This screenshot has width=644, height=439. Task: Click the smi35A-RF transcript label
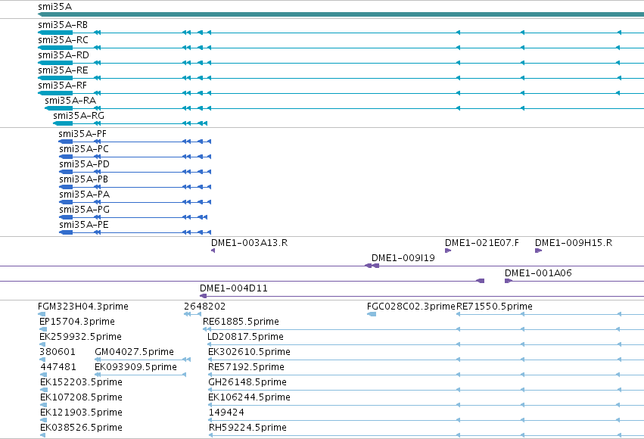point(62,86)
